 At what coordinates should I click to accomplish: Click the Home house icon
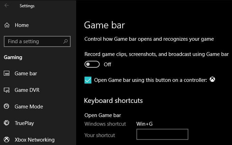(7, 25)
